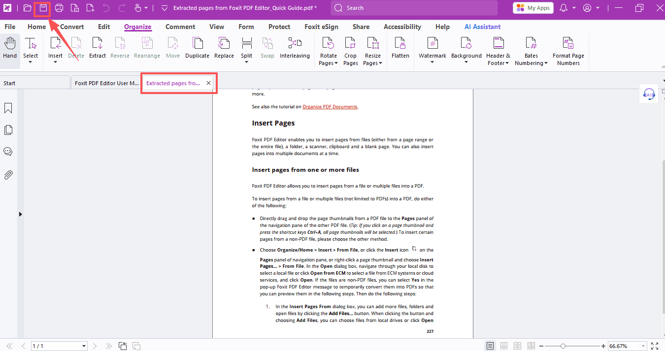The width and height of the screenshot is (665, 351).
Task: Click the zoom slider handle
Action: [x=563, y=346]
